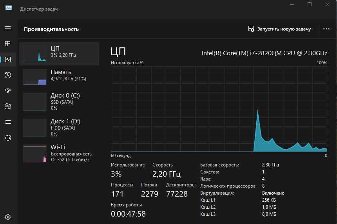Click the Диск 0 mini graph thumbnail

point(35,101)
